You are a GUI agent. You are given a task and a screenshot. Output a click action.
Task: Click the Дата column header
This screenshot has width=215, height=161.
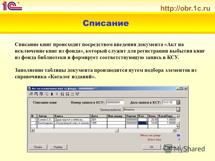tap(99, 116)
